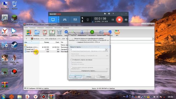The width and height of the screenshot is (176, 99).
Task: Switch to Bandicam taskbar button
Action: [43, 97]
